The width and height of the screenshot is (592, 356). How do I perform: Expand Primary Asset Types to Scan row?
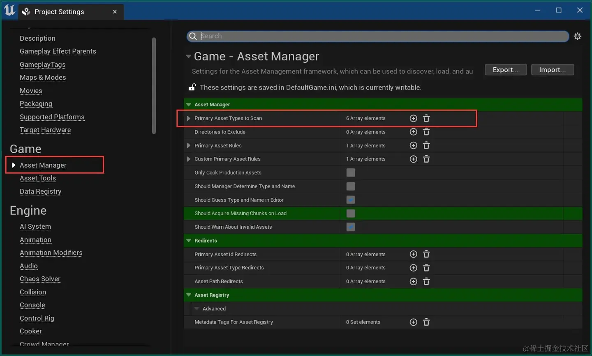point(189,118)
